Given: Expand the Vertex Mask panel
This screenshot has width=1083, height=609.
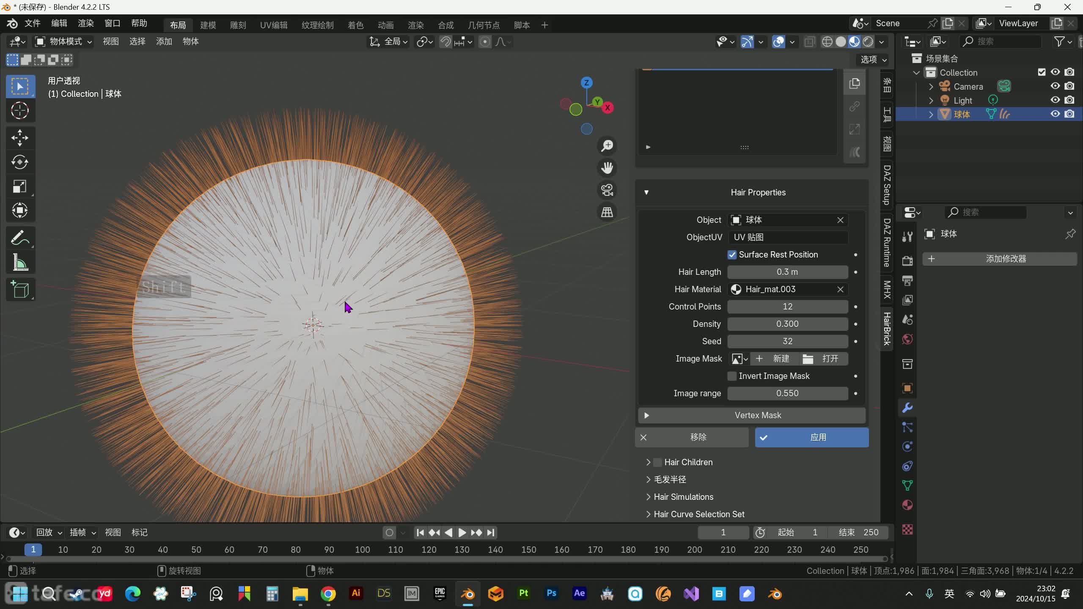Looking at the screenshot, I should coord(752,415).
